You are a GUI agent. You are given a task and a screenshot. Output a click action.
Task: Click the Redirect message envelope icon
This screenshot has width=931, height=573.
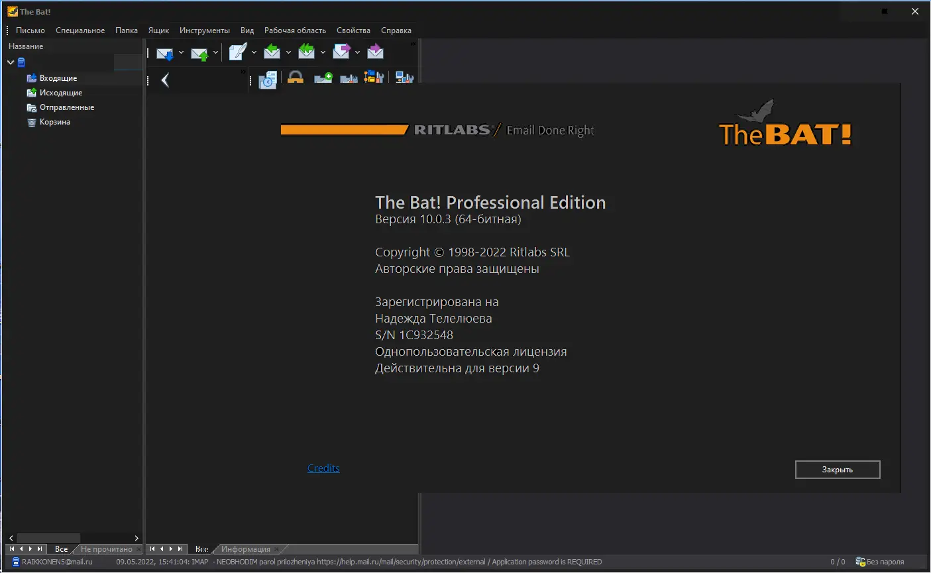coord(375,52)
